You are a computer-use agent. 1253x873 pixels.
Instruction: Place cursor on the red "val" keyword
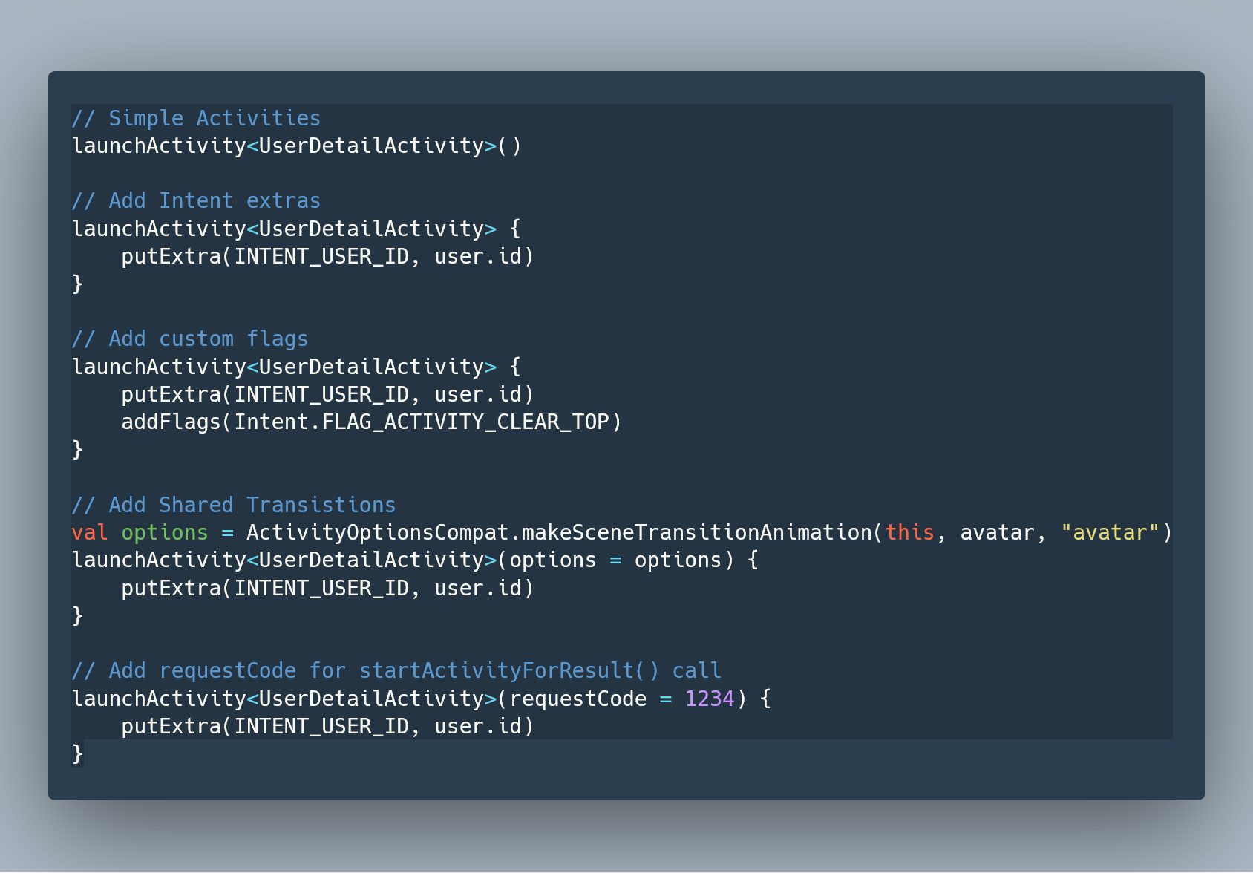pyautogui.click(x=90, y=532)
